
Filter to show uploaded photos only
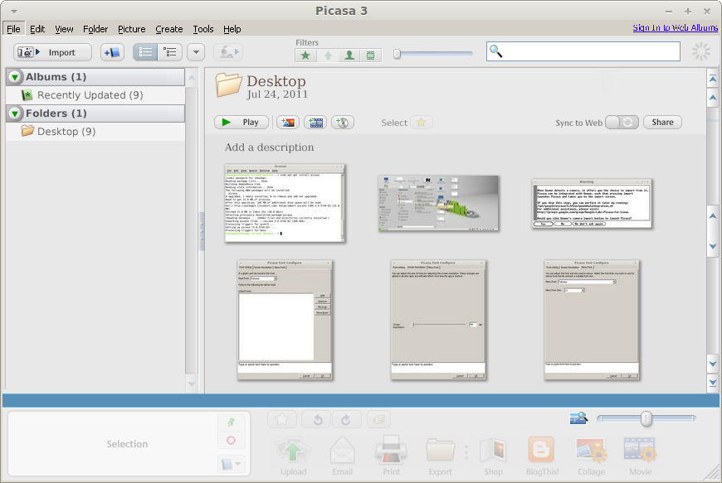coord(328,56)
